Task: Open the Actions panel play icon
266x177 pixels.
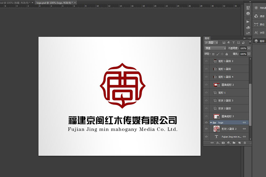Action: pos(248,22)
